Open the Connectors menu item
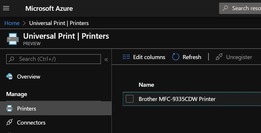Image resolution: width=261 pixels, height=133 pixels. click(x=31, y=123)
